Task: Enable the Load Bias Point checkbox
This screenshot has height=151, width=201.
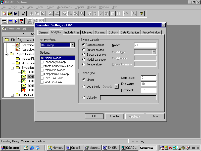Action: tap(42, 82)
